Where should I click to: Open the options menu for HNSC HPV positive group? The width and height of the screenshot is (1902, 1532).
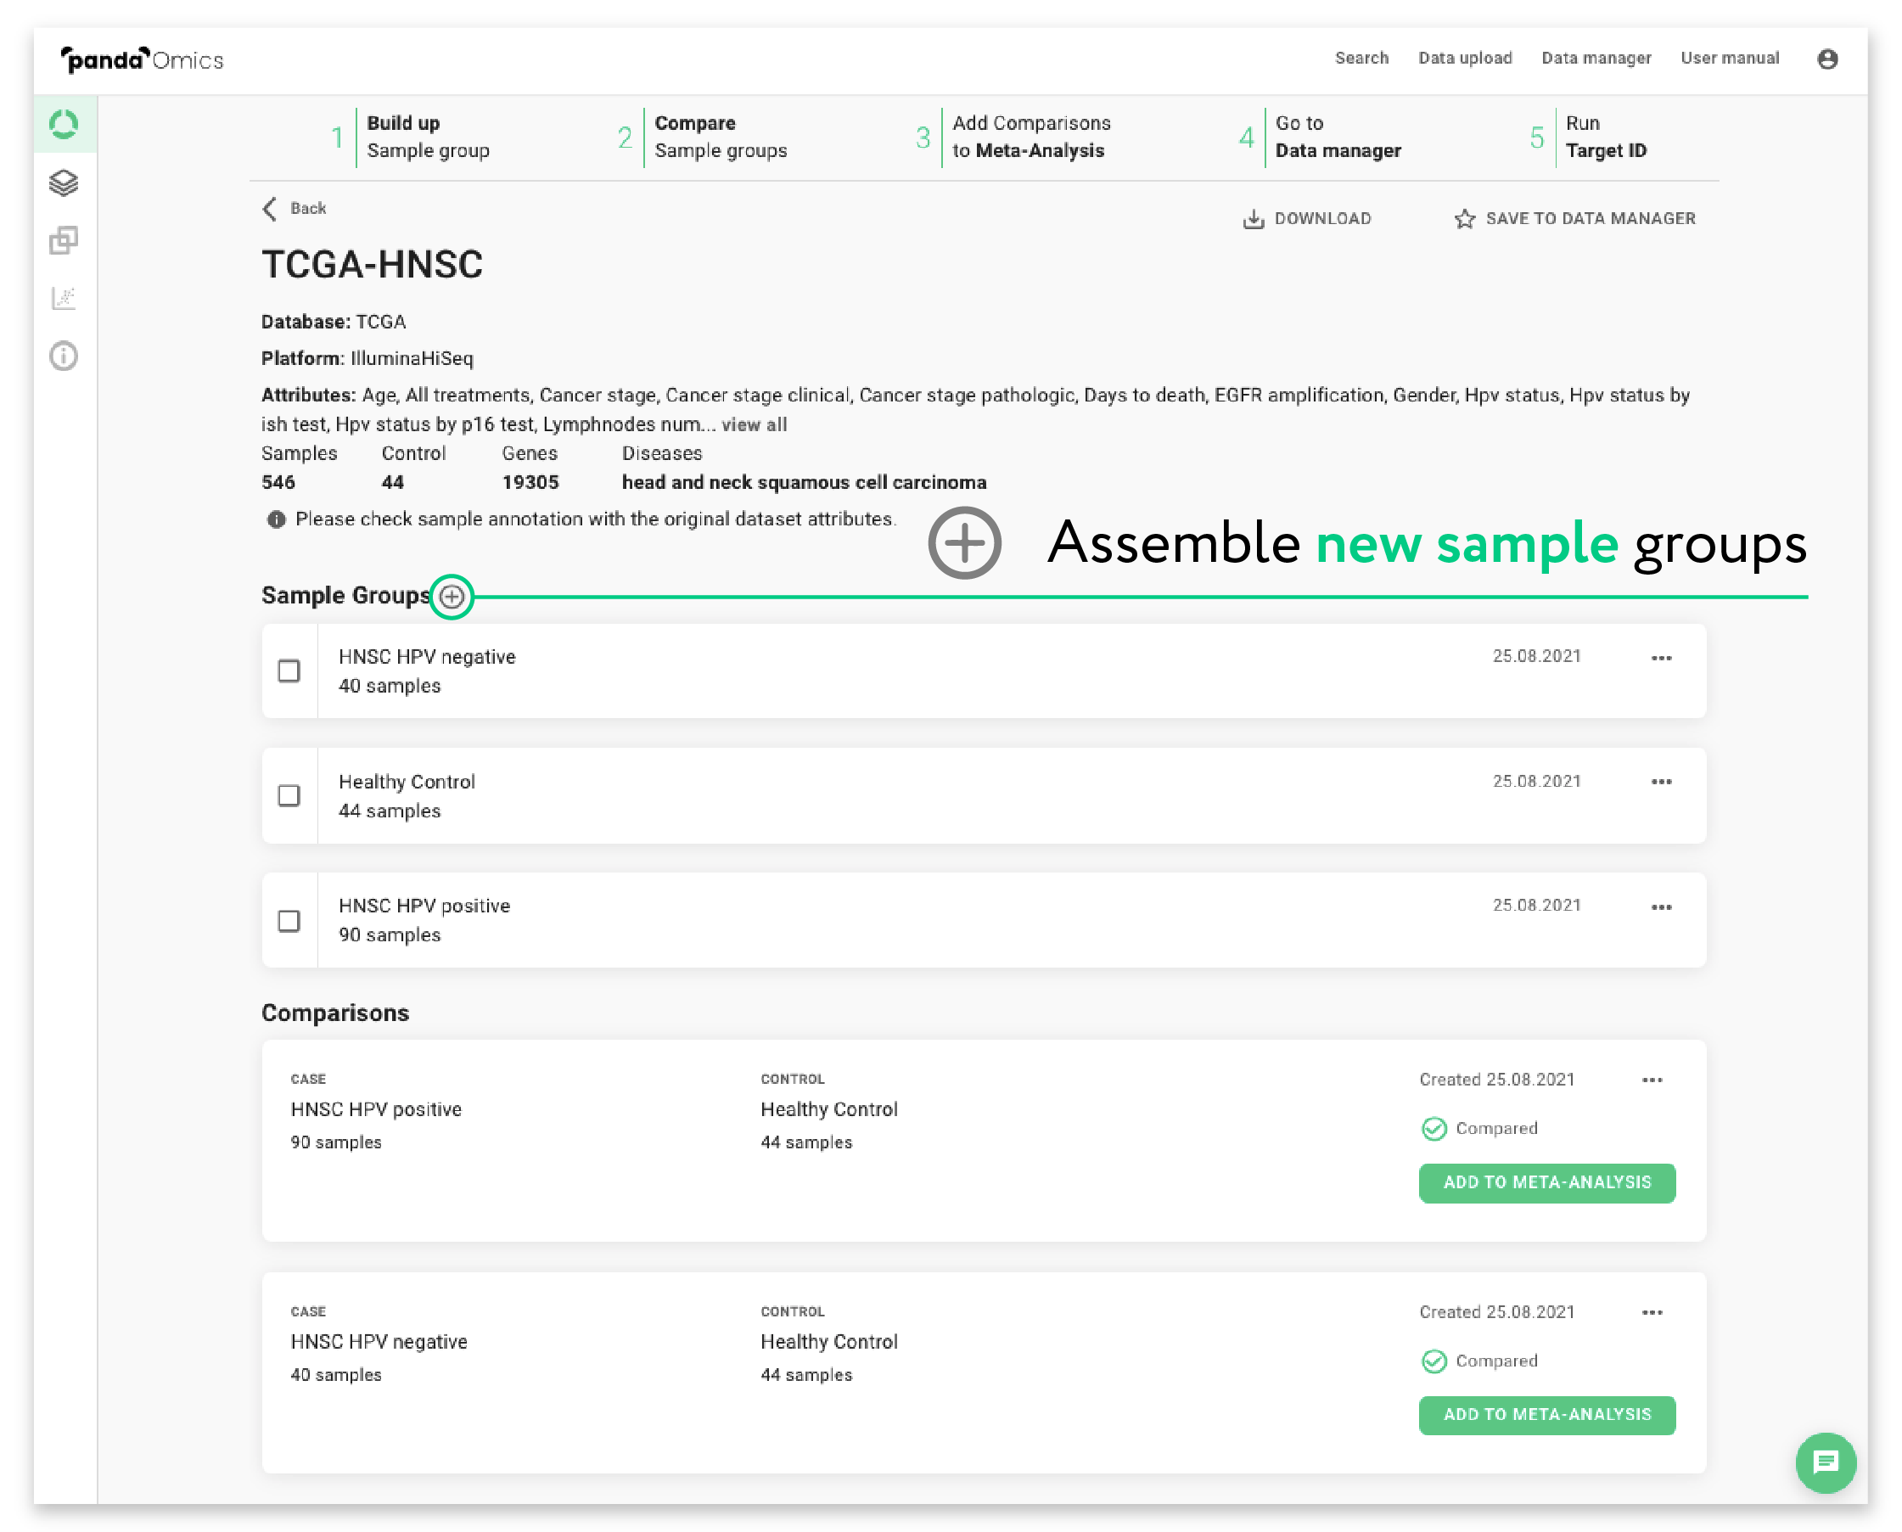tap(1663, 906)
